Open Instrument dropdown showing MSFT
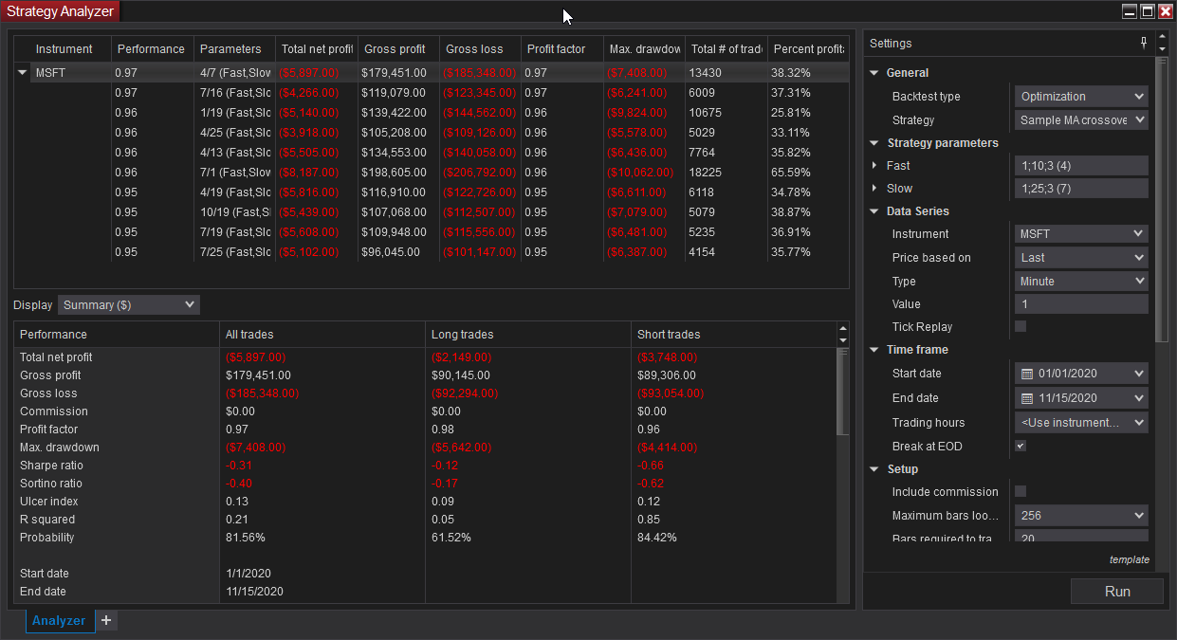 click(1081, 233)
